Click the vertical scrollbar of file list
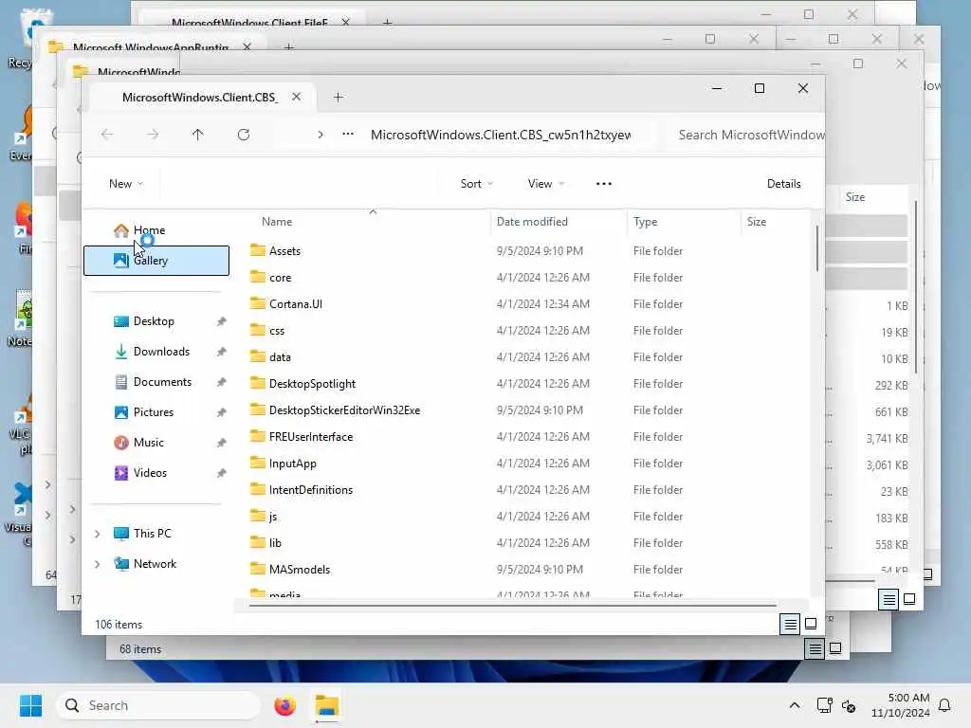 click(816, 247)
